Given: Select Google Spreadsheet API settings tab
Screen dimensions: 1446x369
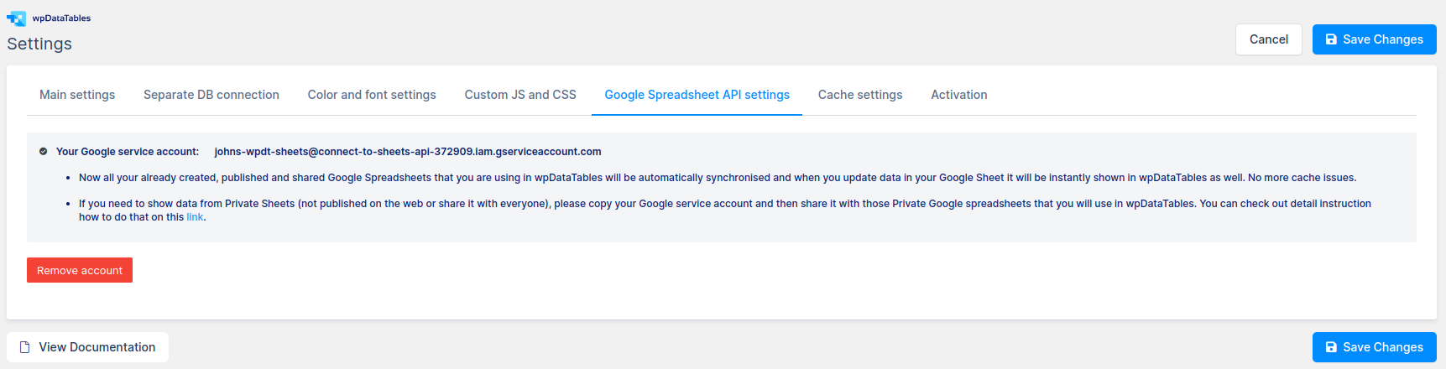Looking at the screenshot, I should (697, 95).
